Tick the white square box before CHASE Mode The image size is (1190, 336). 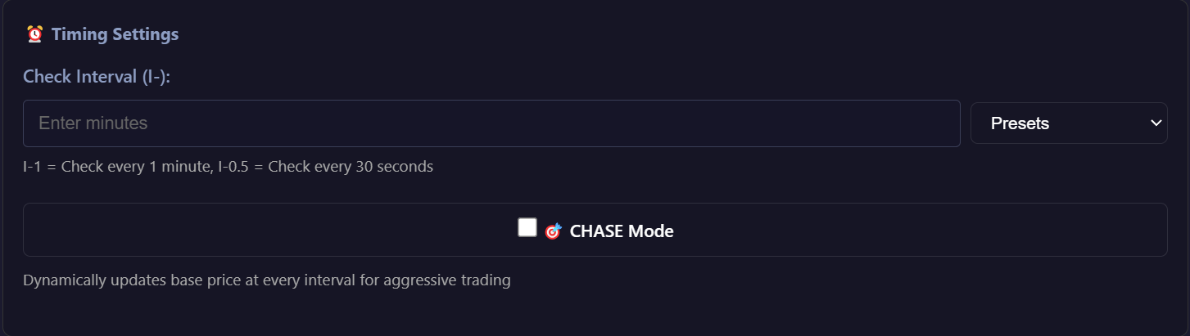click(527, 228)
